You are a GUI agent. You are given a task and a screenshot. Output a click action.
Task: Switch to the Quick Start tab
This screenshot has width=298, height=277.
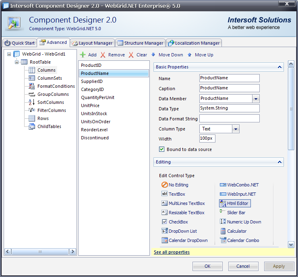20,43
